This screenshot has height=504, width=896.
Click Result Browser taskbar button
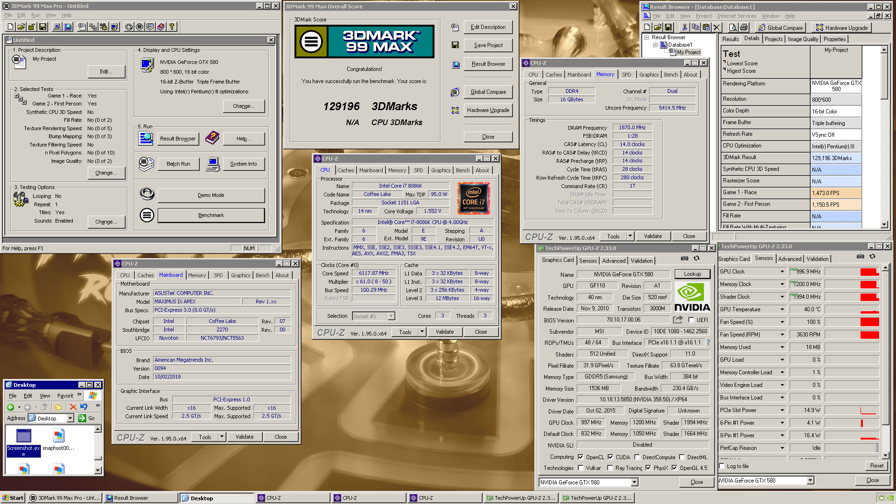coord(141,498)
